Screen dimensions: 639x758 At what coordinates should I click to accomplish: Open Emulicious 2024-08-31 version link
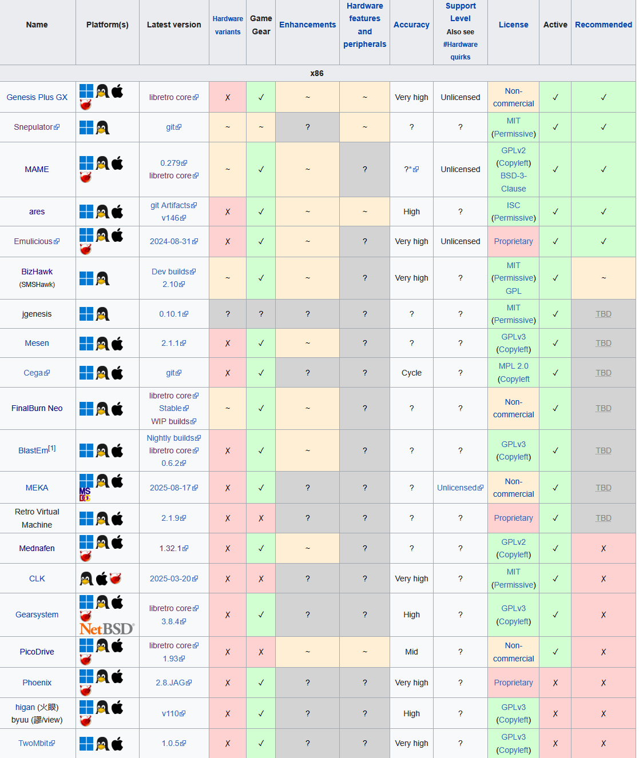[x=174, y=241]
